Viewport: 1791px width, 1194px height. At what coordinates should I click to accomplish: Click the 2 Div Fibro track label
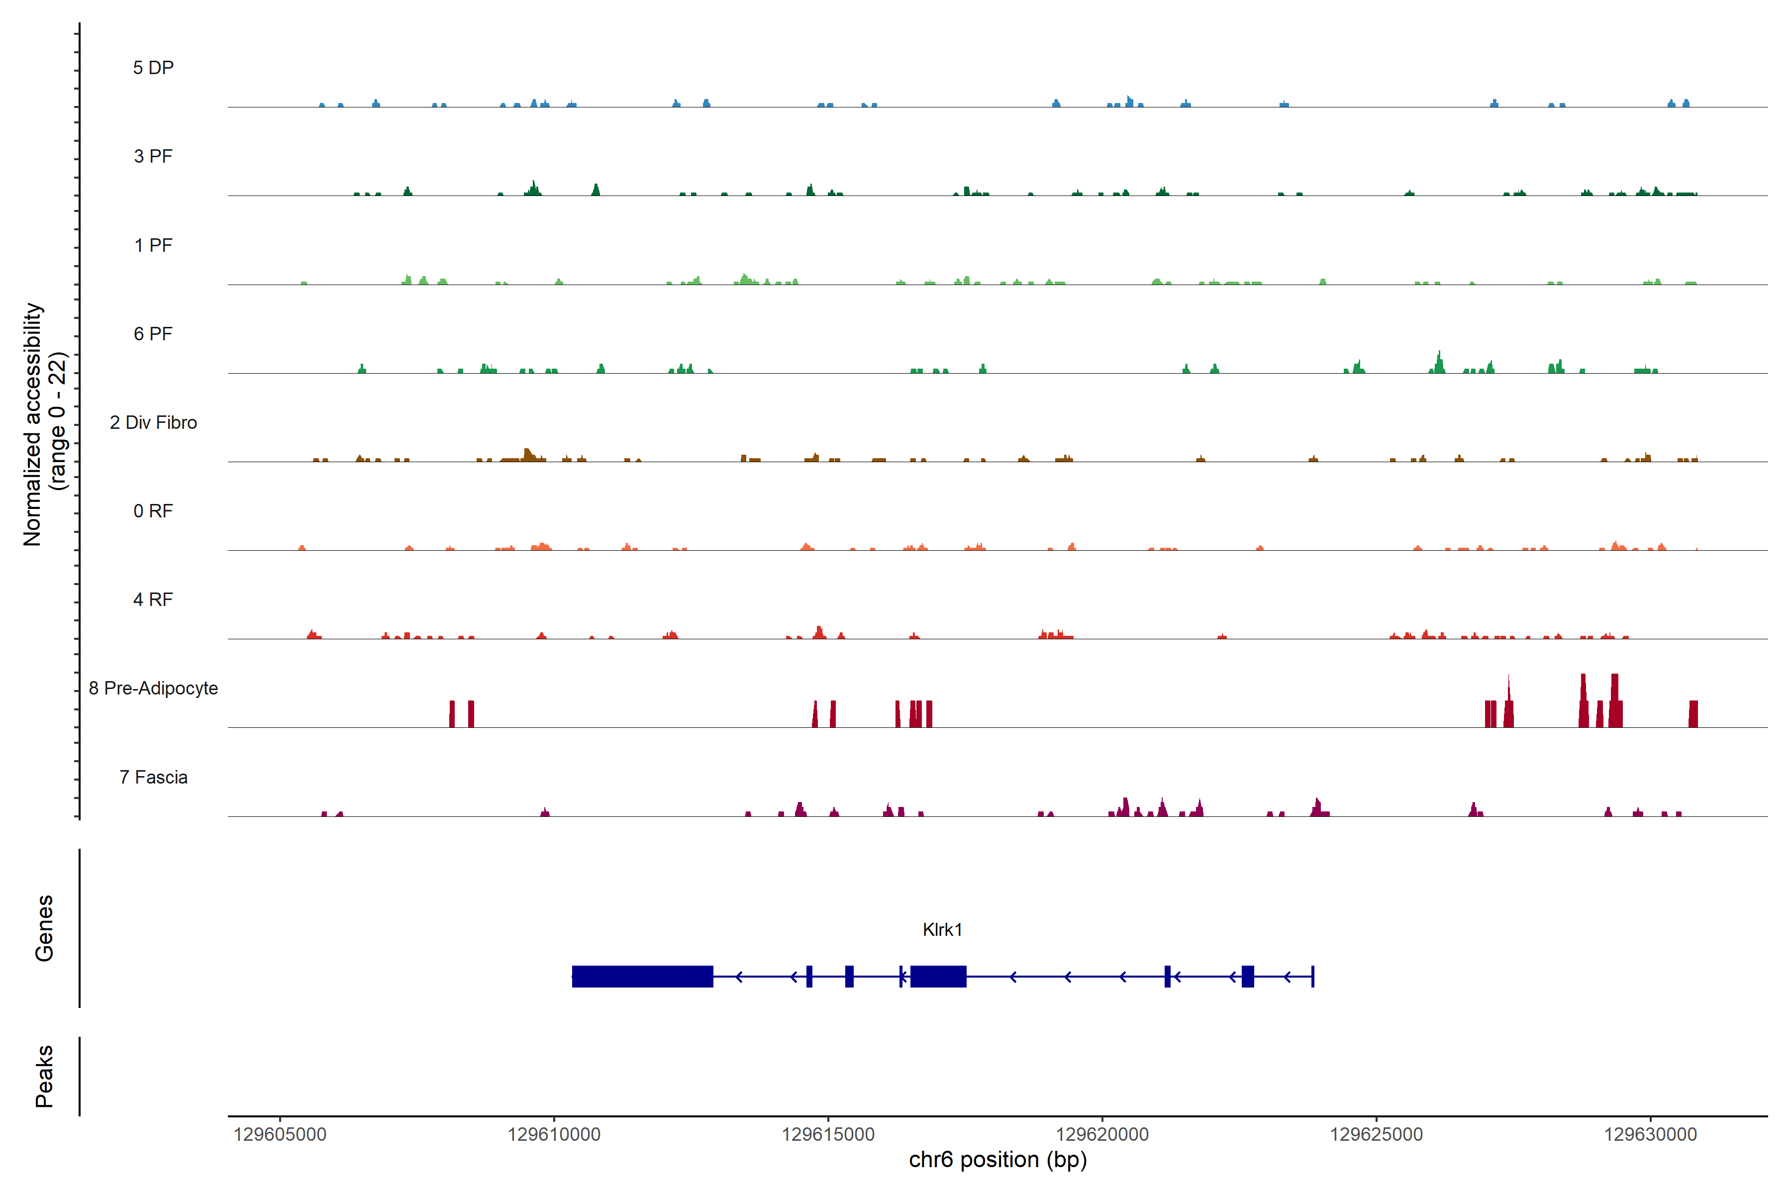153,422
